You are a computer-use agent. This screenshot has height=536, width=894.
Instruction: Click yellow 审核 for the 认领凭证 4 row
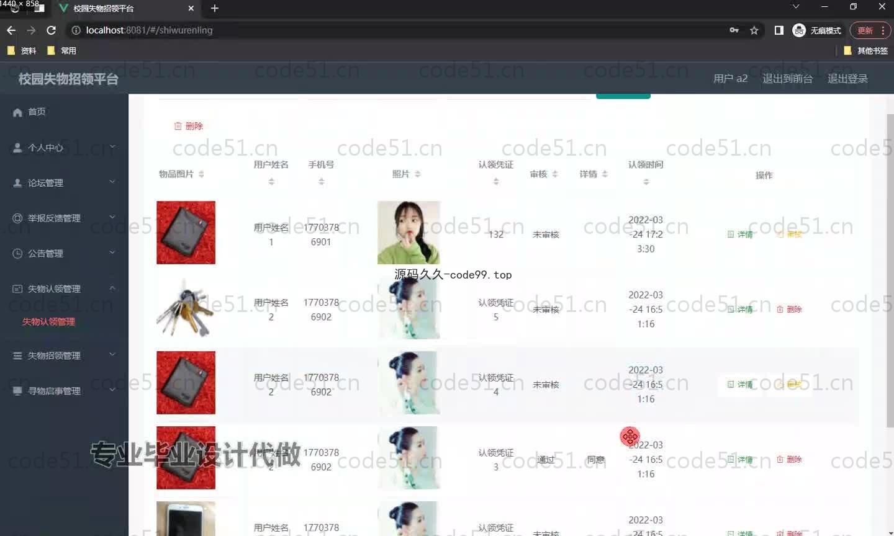point(789,385)
